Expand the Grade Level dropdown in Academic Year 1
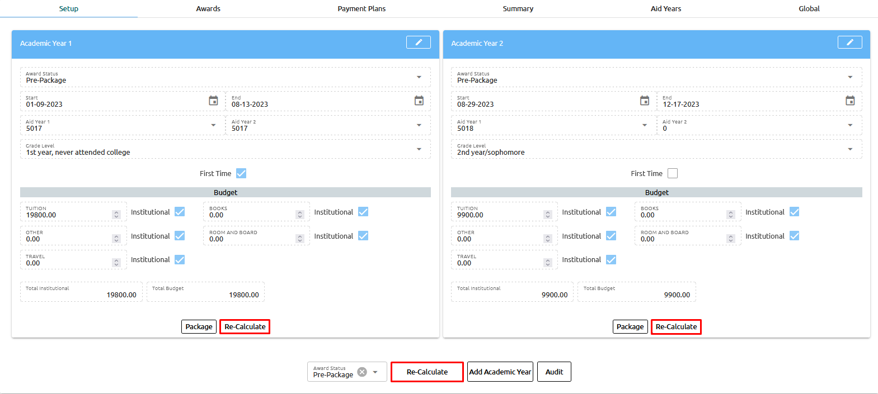Viewport: 878px width, 394px height. coord(419,149)
